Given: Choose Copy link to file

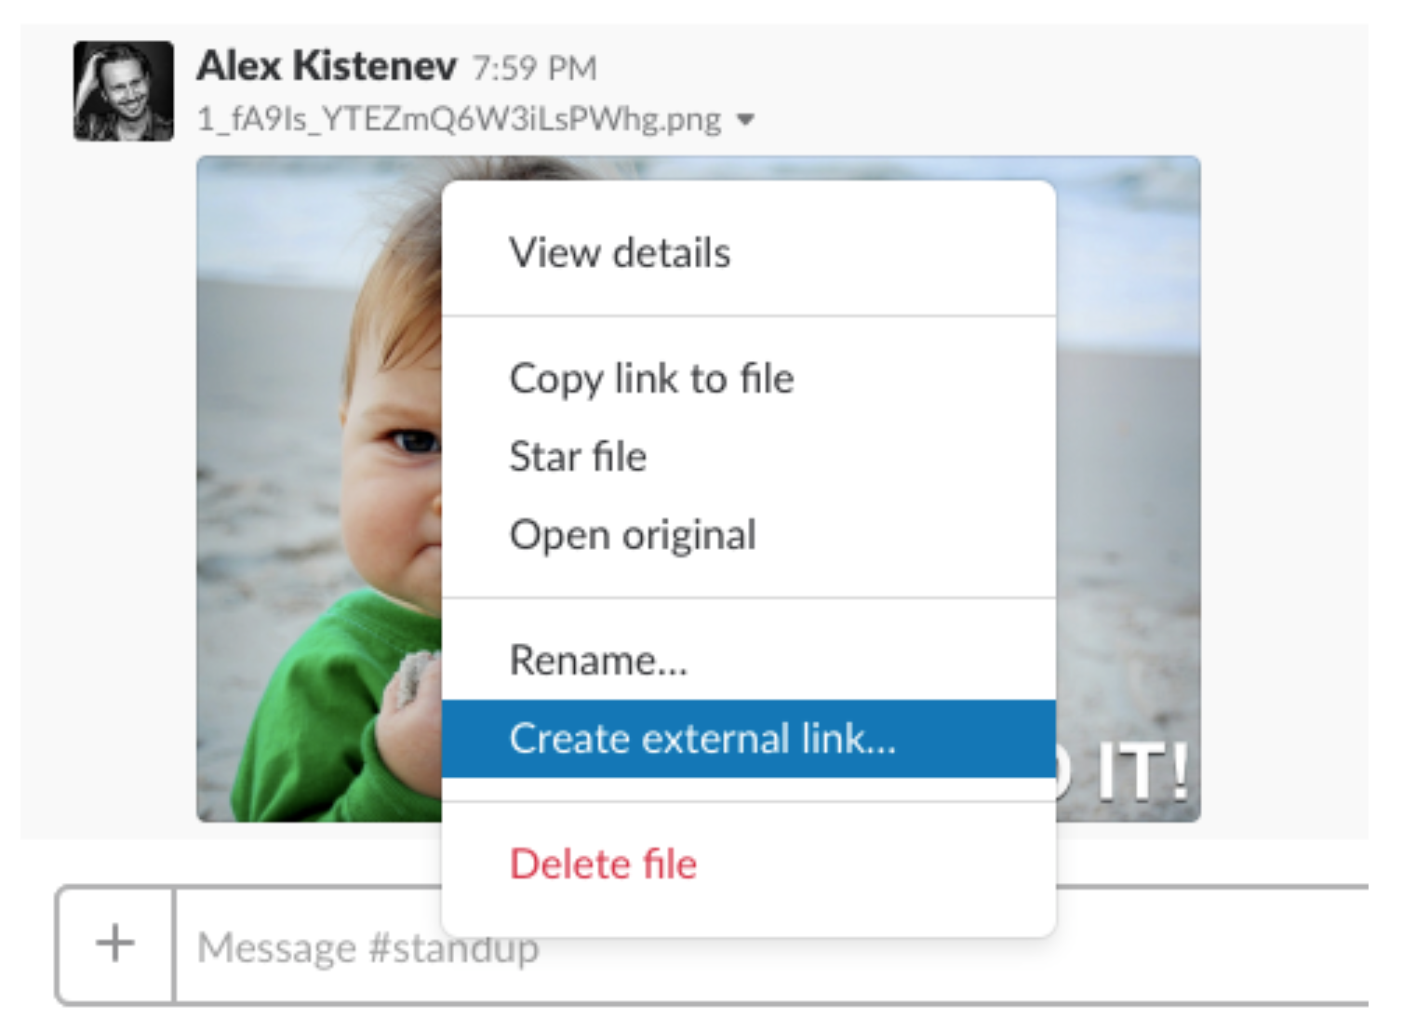Looking at the screenshot, I should (651, 379).
